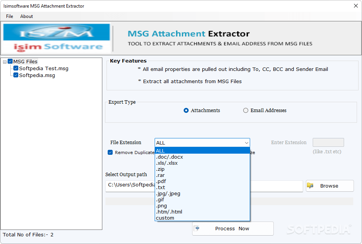Screen dimensions: 362x244
Task: Uncheck the Softpedia.msg checkbox
Action: pyautogui.click(x=16, y=75)
